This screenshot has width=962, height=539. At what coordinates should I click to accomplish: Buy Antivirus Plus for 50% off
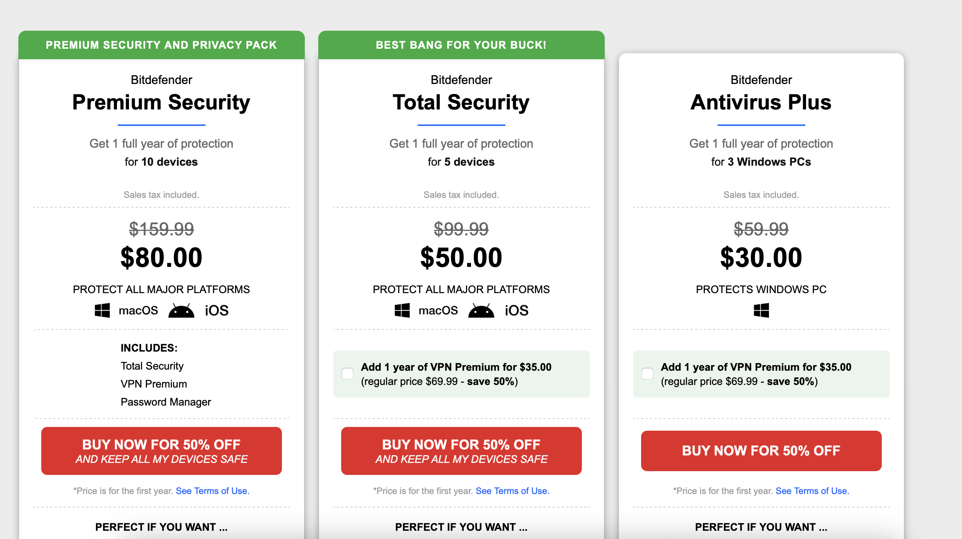(x=761, y=451)
